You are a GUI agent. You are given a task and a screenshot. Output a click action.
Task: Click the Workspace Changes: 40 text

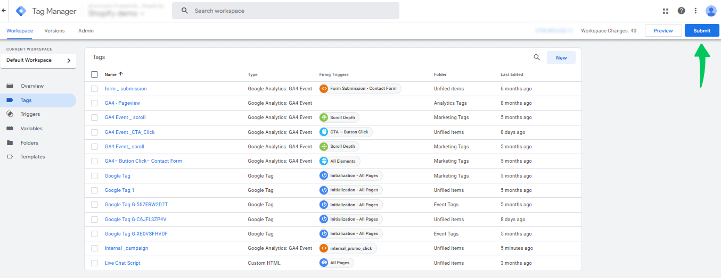click(609, 31)
